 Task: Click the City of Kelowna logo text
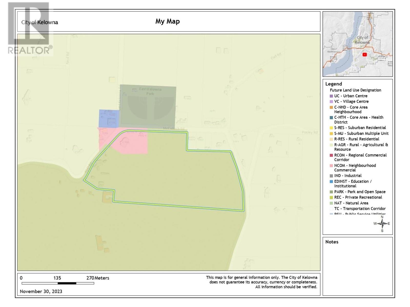coord(40,22)
